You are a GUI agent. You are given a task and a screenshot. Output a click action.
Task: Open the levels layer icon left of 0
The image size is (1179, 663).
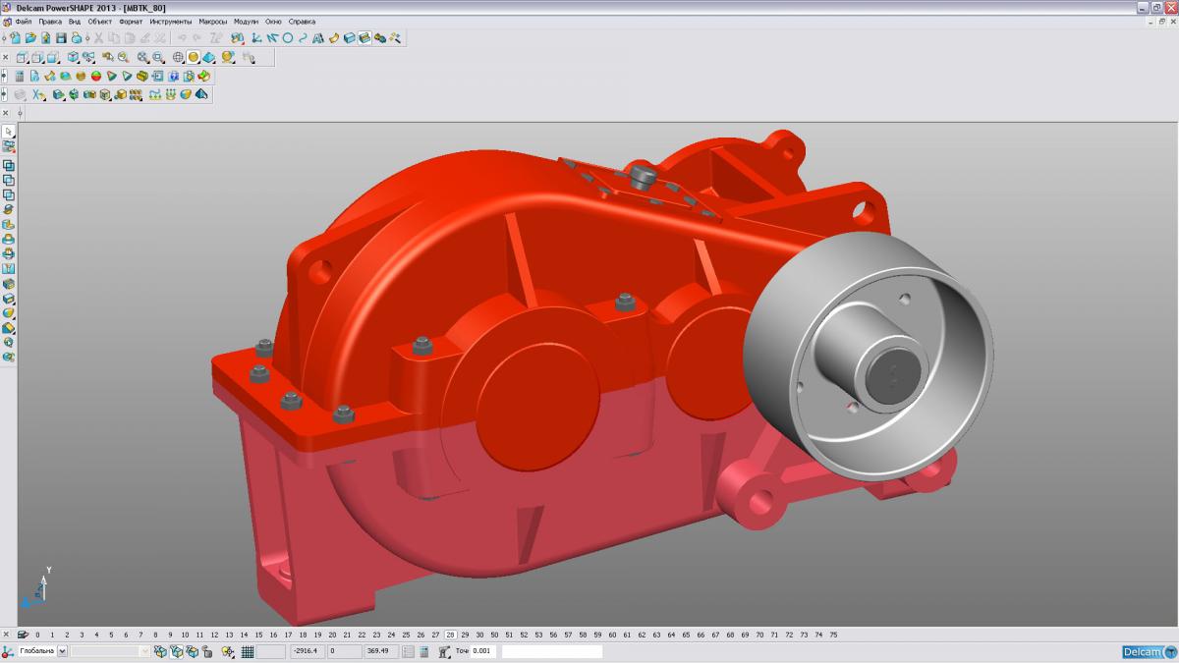point(23,635)
